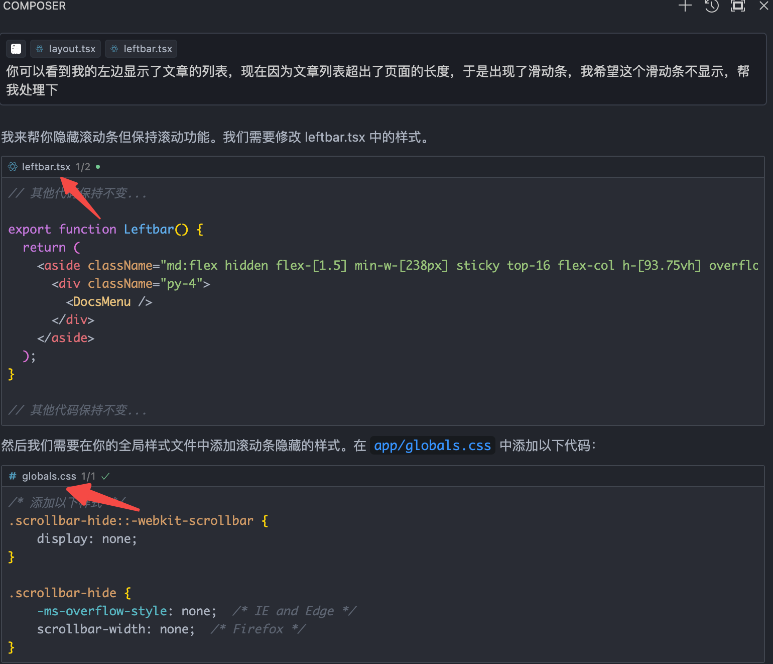Image resolution: width=773 pixels, height=664 pixels.
Task: Click the hash icon beside globals.css
Action: [13, 476]
